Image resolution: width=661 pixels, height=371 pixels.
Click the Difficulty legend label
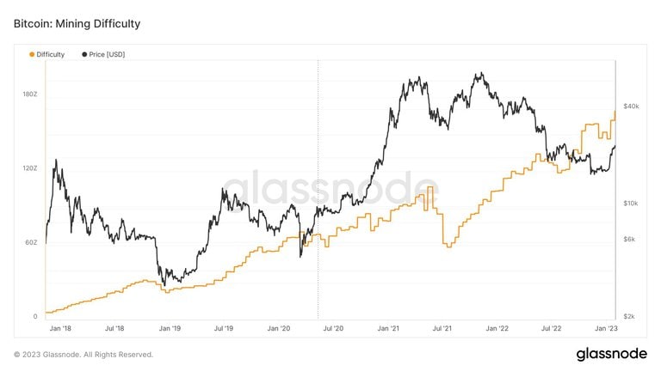51,54
